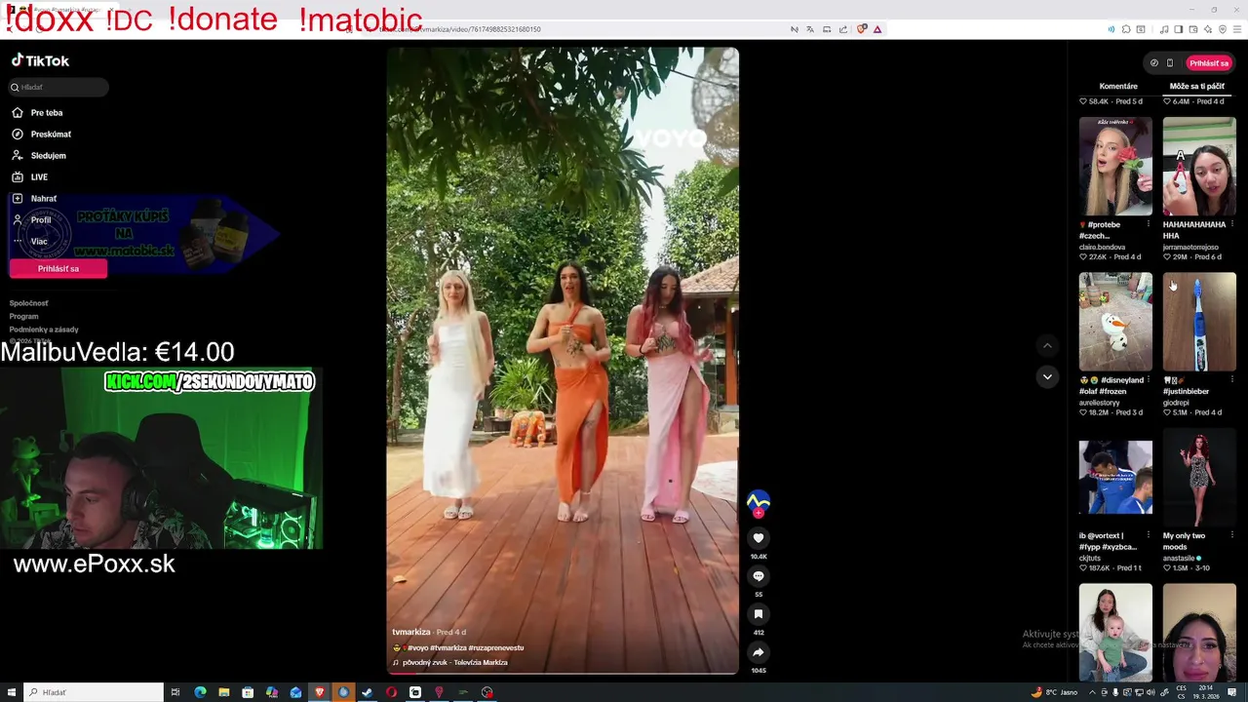Open Windows notification center icon

pyautogui.click(x=1232, y=692)
